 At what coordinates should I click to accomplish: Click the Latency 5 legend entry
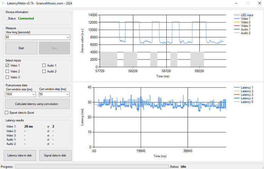point(244,102)
